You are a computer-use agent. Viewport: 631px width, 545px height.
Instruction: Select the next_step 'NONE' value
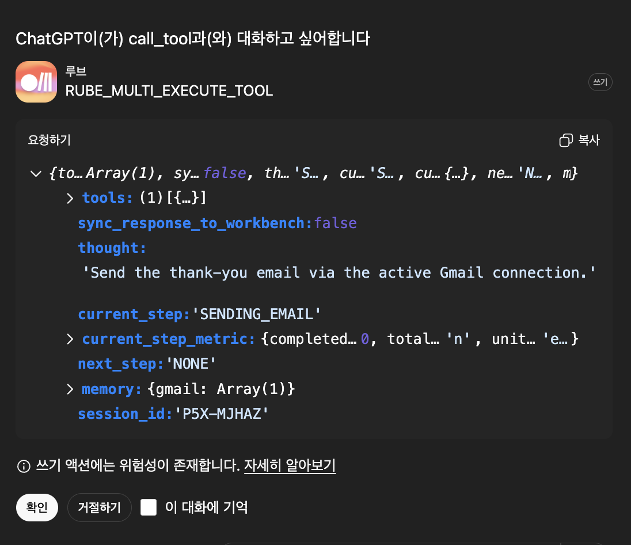coord(191,364)
